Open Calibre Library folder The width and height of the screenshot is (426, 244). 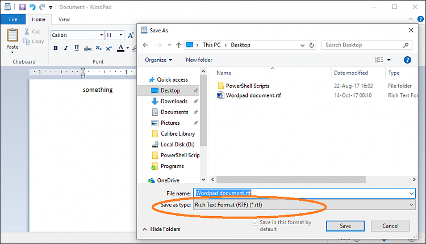coord(178,134)
